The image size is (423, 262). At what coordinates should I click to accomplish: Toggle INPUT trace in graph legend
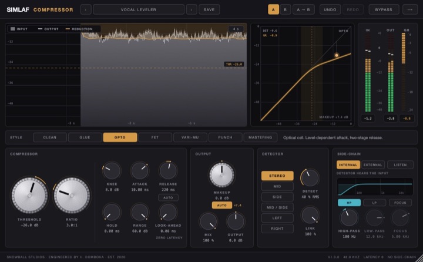19,29
